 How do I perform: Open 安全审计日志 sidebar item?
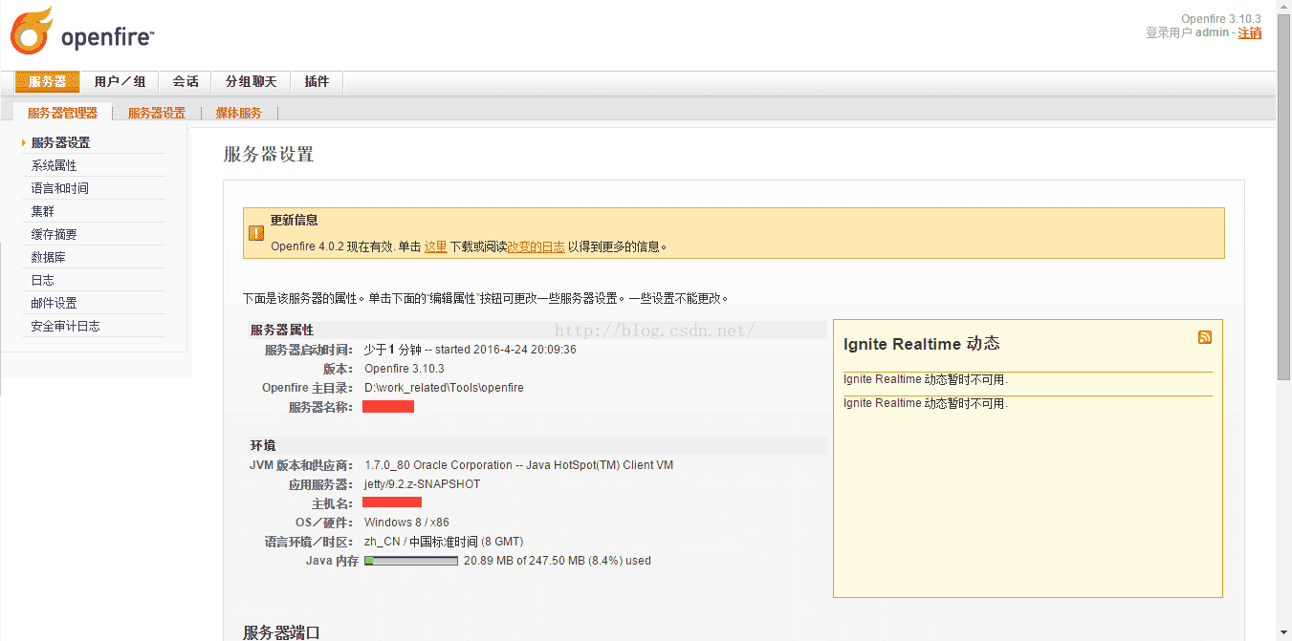click(65, 326)
